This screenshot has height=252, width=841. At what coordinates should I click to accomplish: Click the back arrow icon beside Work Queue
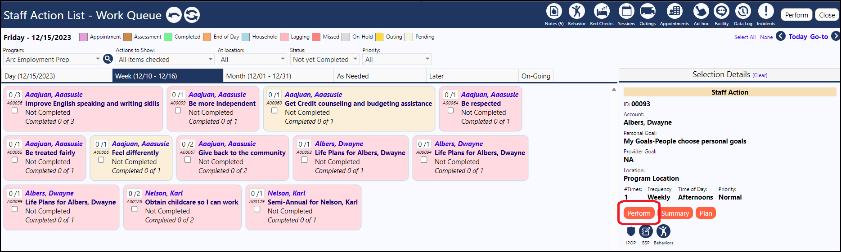(x=174, y=15)
